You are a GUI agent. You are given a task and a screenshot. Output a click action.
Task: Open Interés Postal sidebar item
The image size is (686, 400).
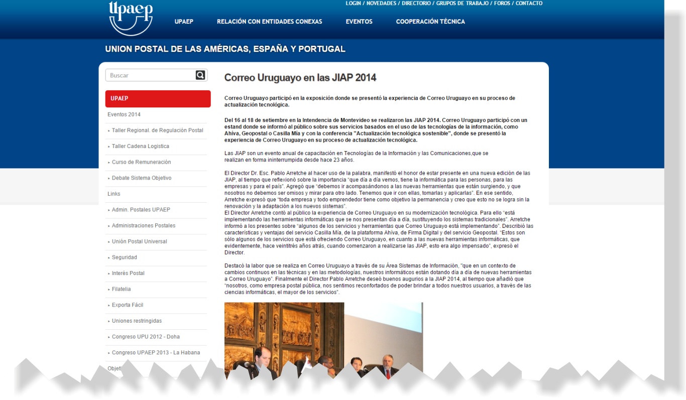[x=128, y=274]
